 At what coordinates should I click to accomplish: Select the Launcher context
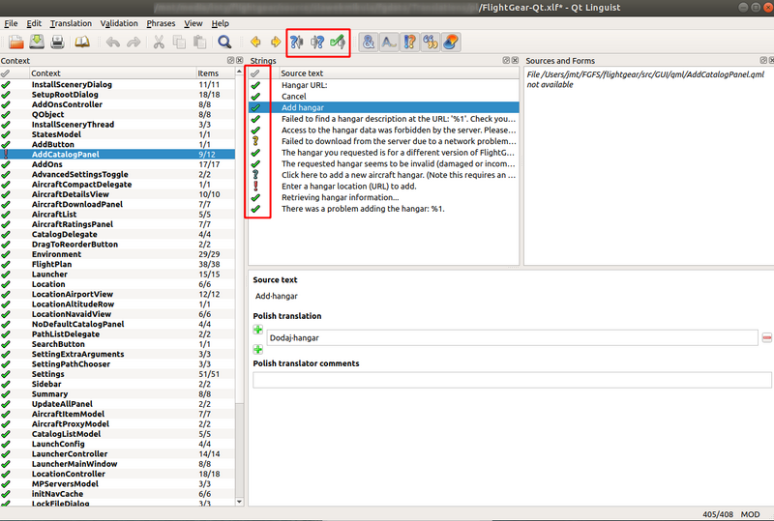[x=117, y=275]
